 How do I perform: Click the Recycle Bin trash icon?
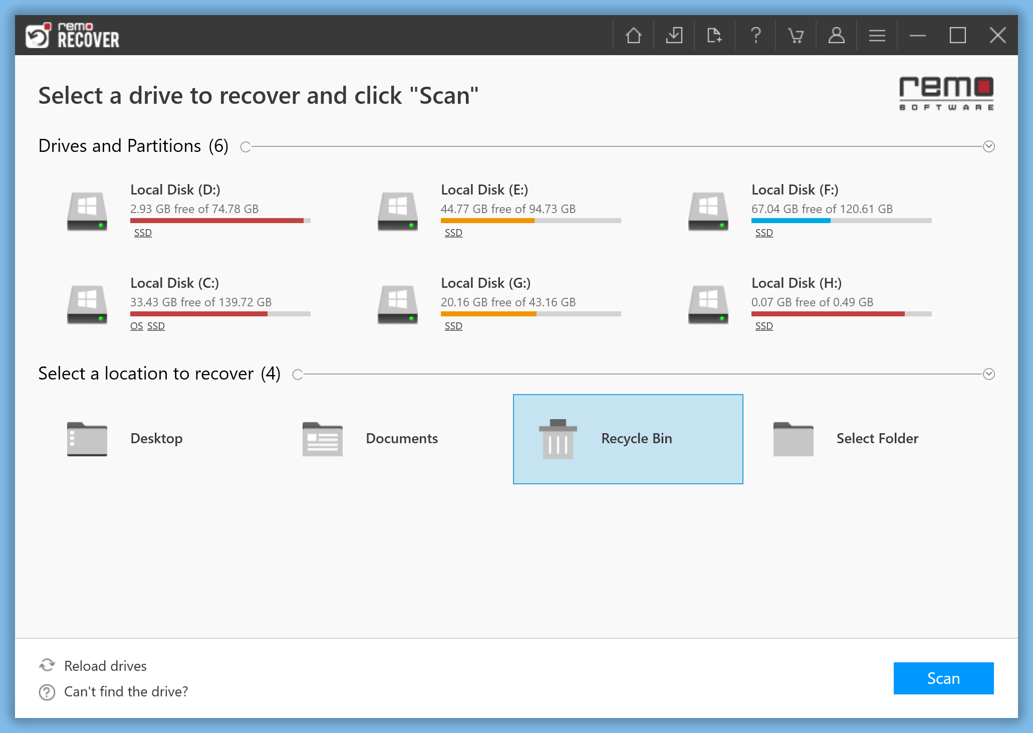click(558, 439)
